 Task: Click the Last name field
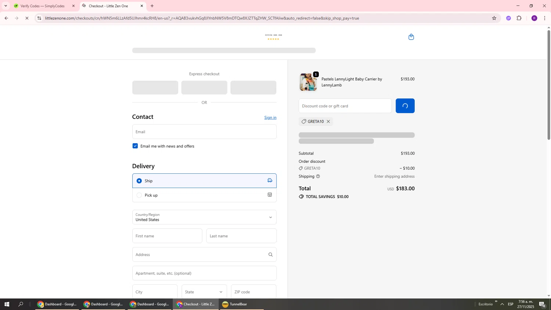(241, 236)
